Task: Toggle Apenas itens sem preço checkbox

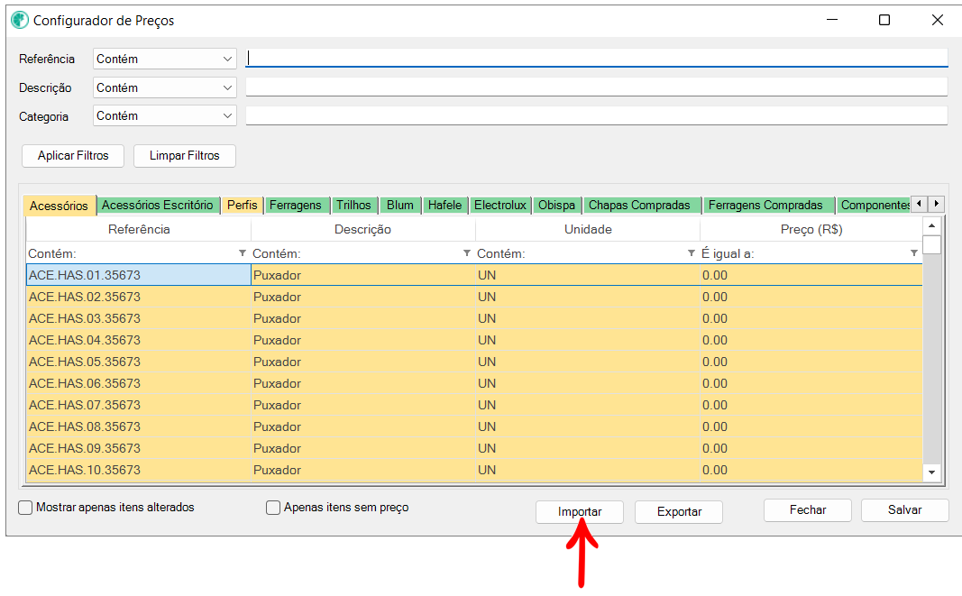Action: (x=273, y=508)
